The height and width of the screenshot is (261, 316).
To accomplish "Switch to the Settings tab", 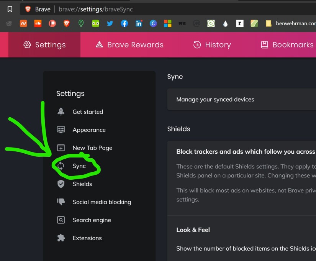I will 44,45.
